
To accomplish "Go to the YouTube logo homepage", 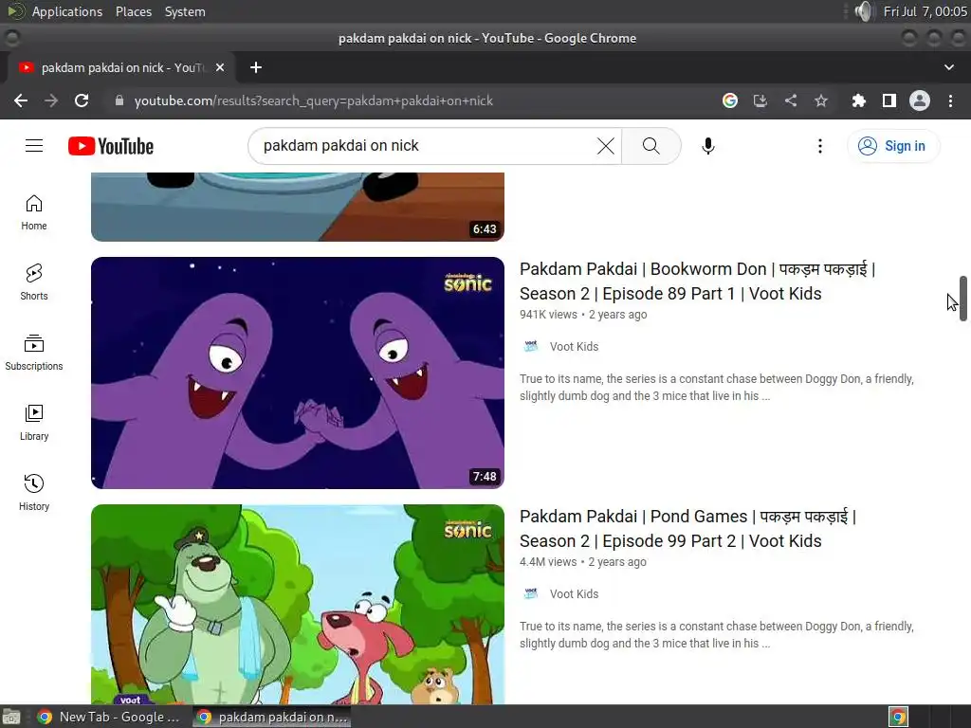I will [111, 146].
